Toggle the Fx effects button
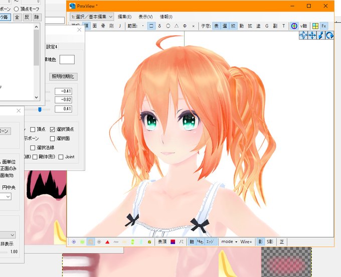Screen dimensions: 341x277 (324, 26)
